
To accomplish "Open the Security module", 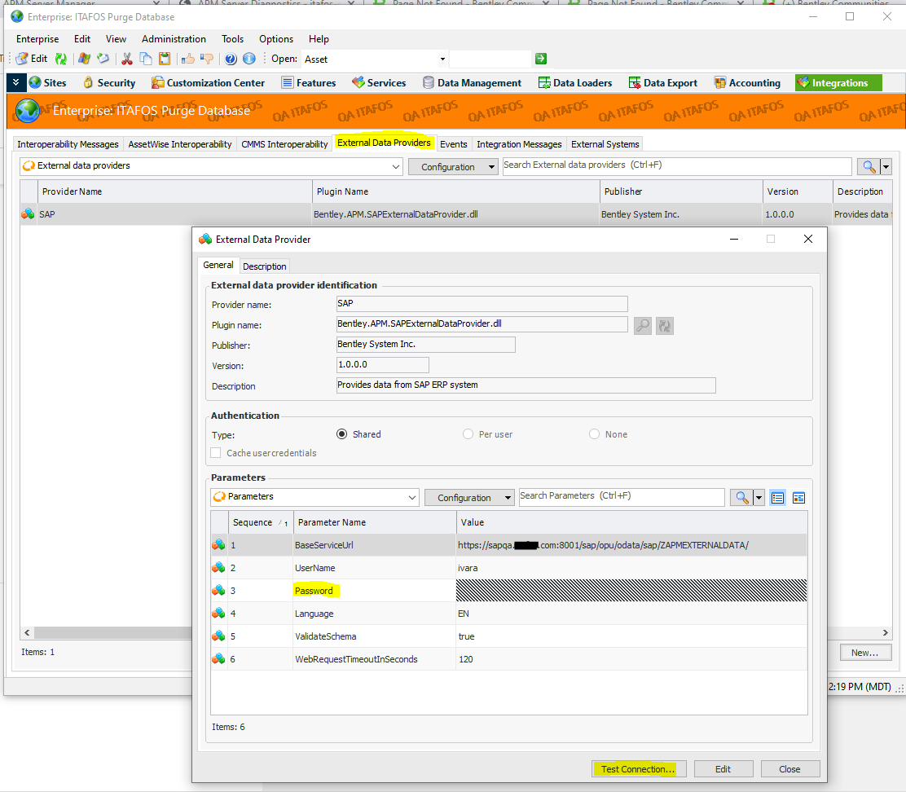I will pyautogui.click(x=109, y=82).
